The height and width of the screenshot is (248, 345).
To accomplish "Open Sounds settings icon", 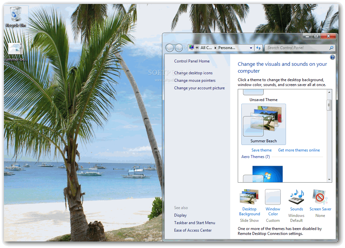I will [x=296, y=197].
